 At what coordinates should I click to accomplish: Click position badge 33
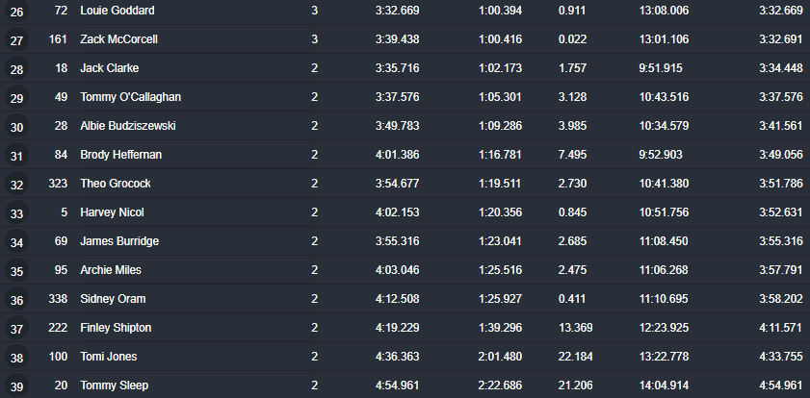pos(16,212)
